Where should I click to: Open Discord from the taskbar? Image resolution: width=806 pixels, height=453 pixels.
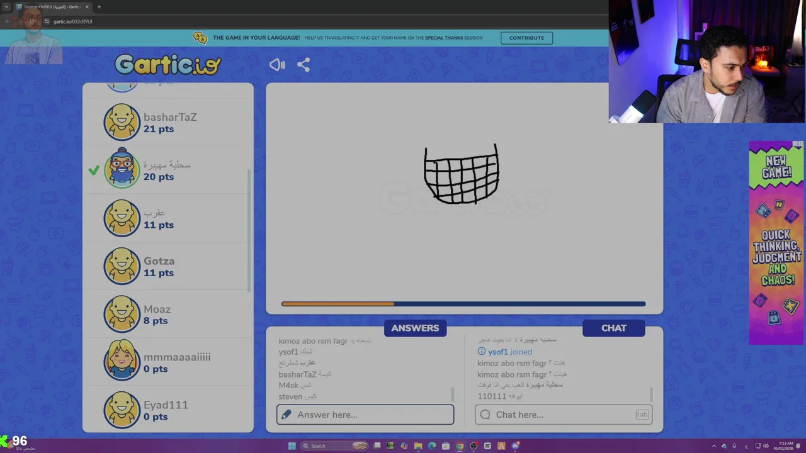click(x=516, y=446)
